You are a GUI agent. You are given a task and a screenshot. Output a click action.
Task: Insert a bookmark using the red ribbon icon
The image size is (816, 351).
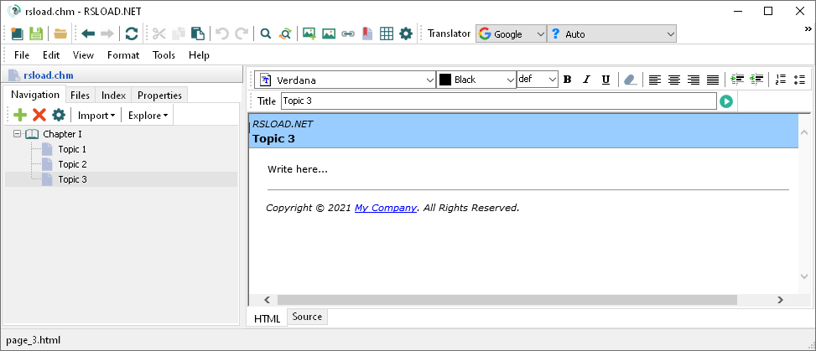coord(367,34)
